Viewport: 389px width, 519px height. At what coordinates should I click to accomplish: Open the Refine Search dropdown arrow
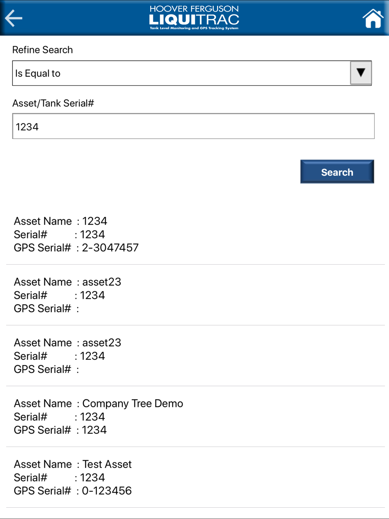click(361, 73)
